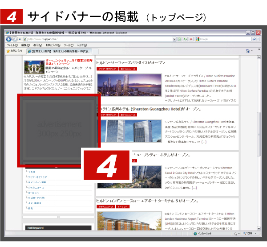The width and height of the screenshot is (267, 247).
Task: Show more command bar items chevron
Action: click(x=259, y=49)
